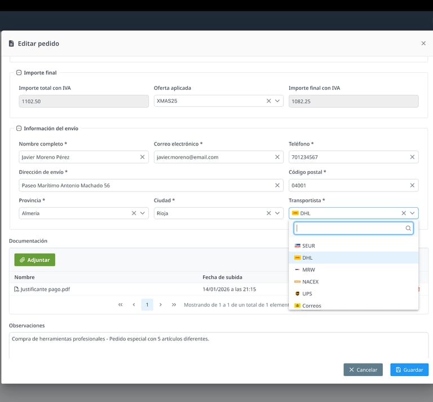
Task: Open the Provincia dropdown
Action: click(x=143, y=213)
